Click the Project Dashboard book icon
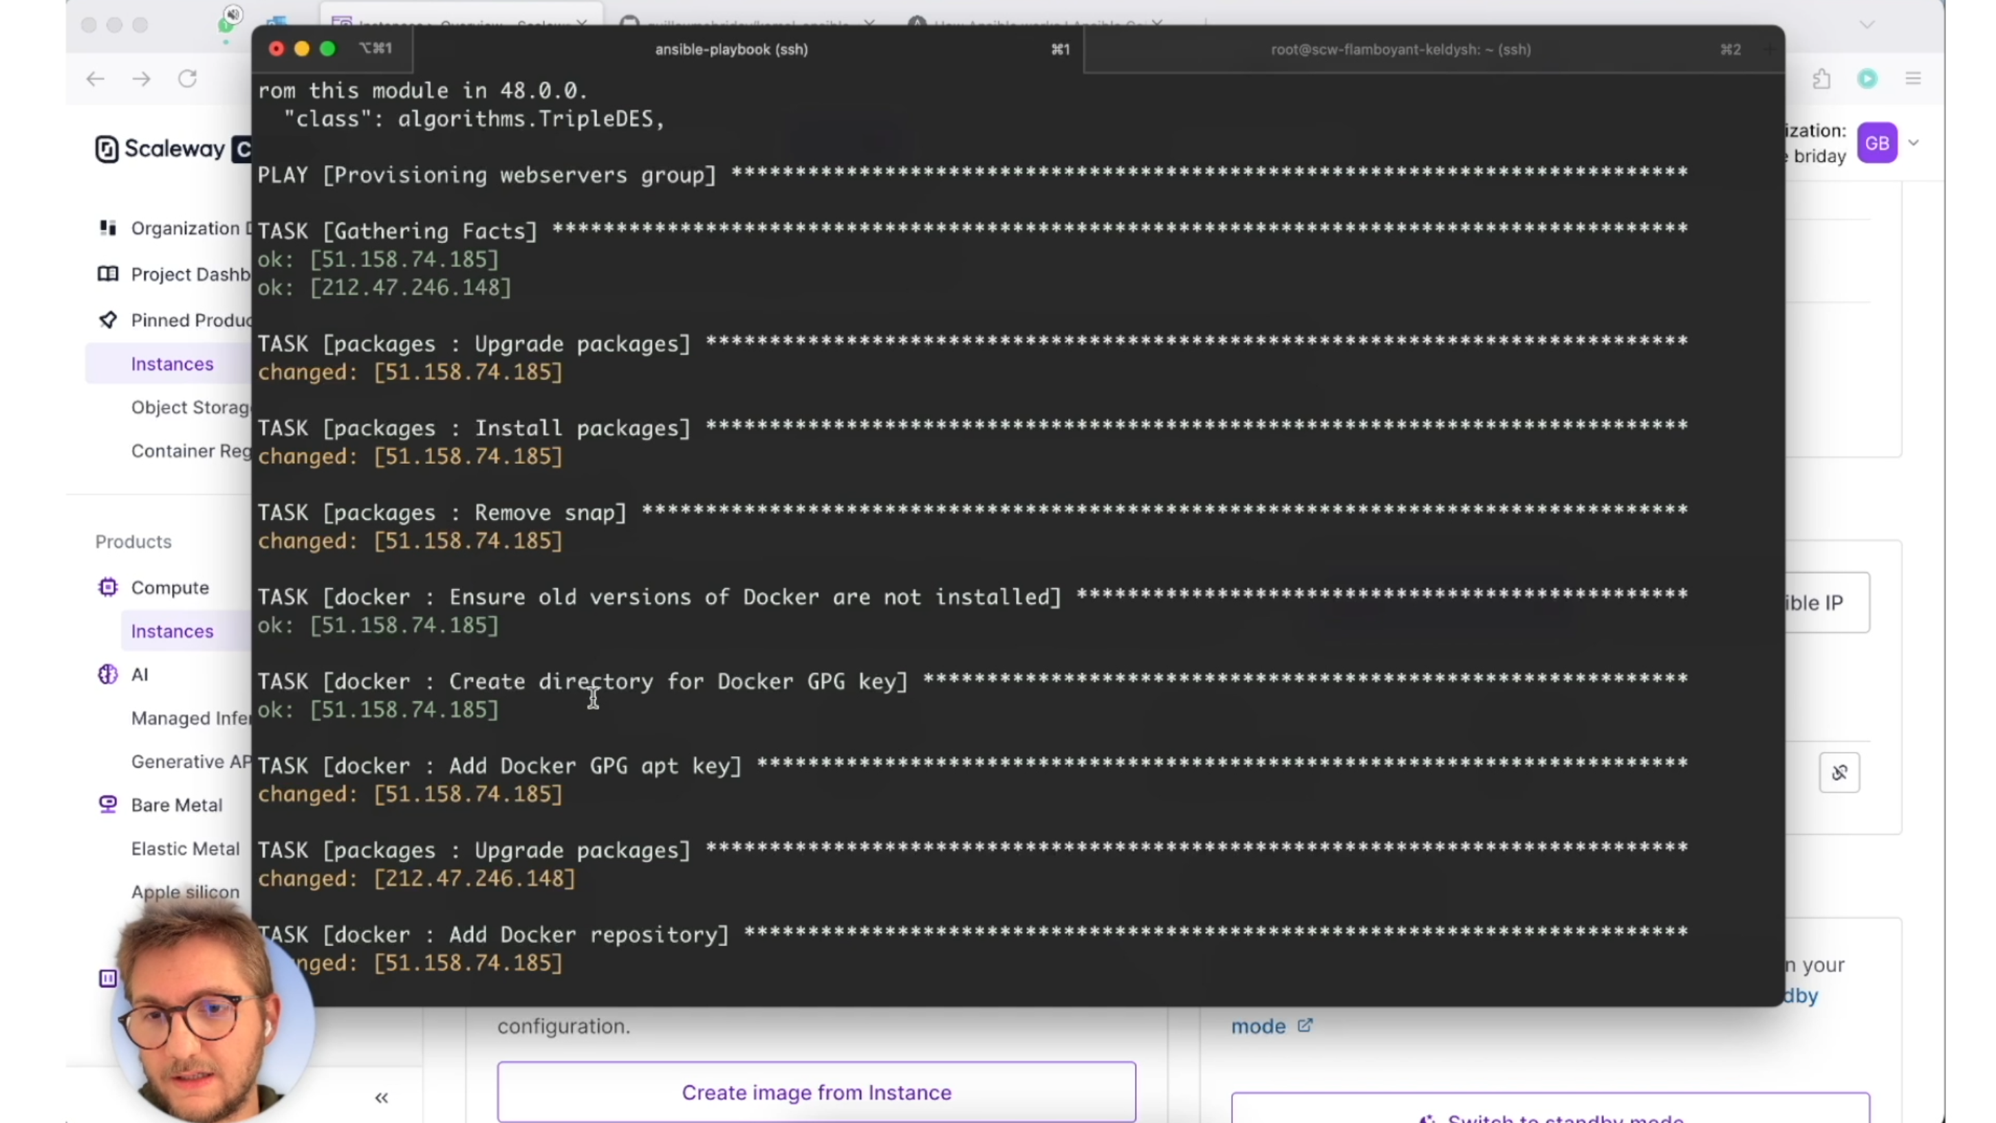 [x=108, y=274]
